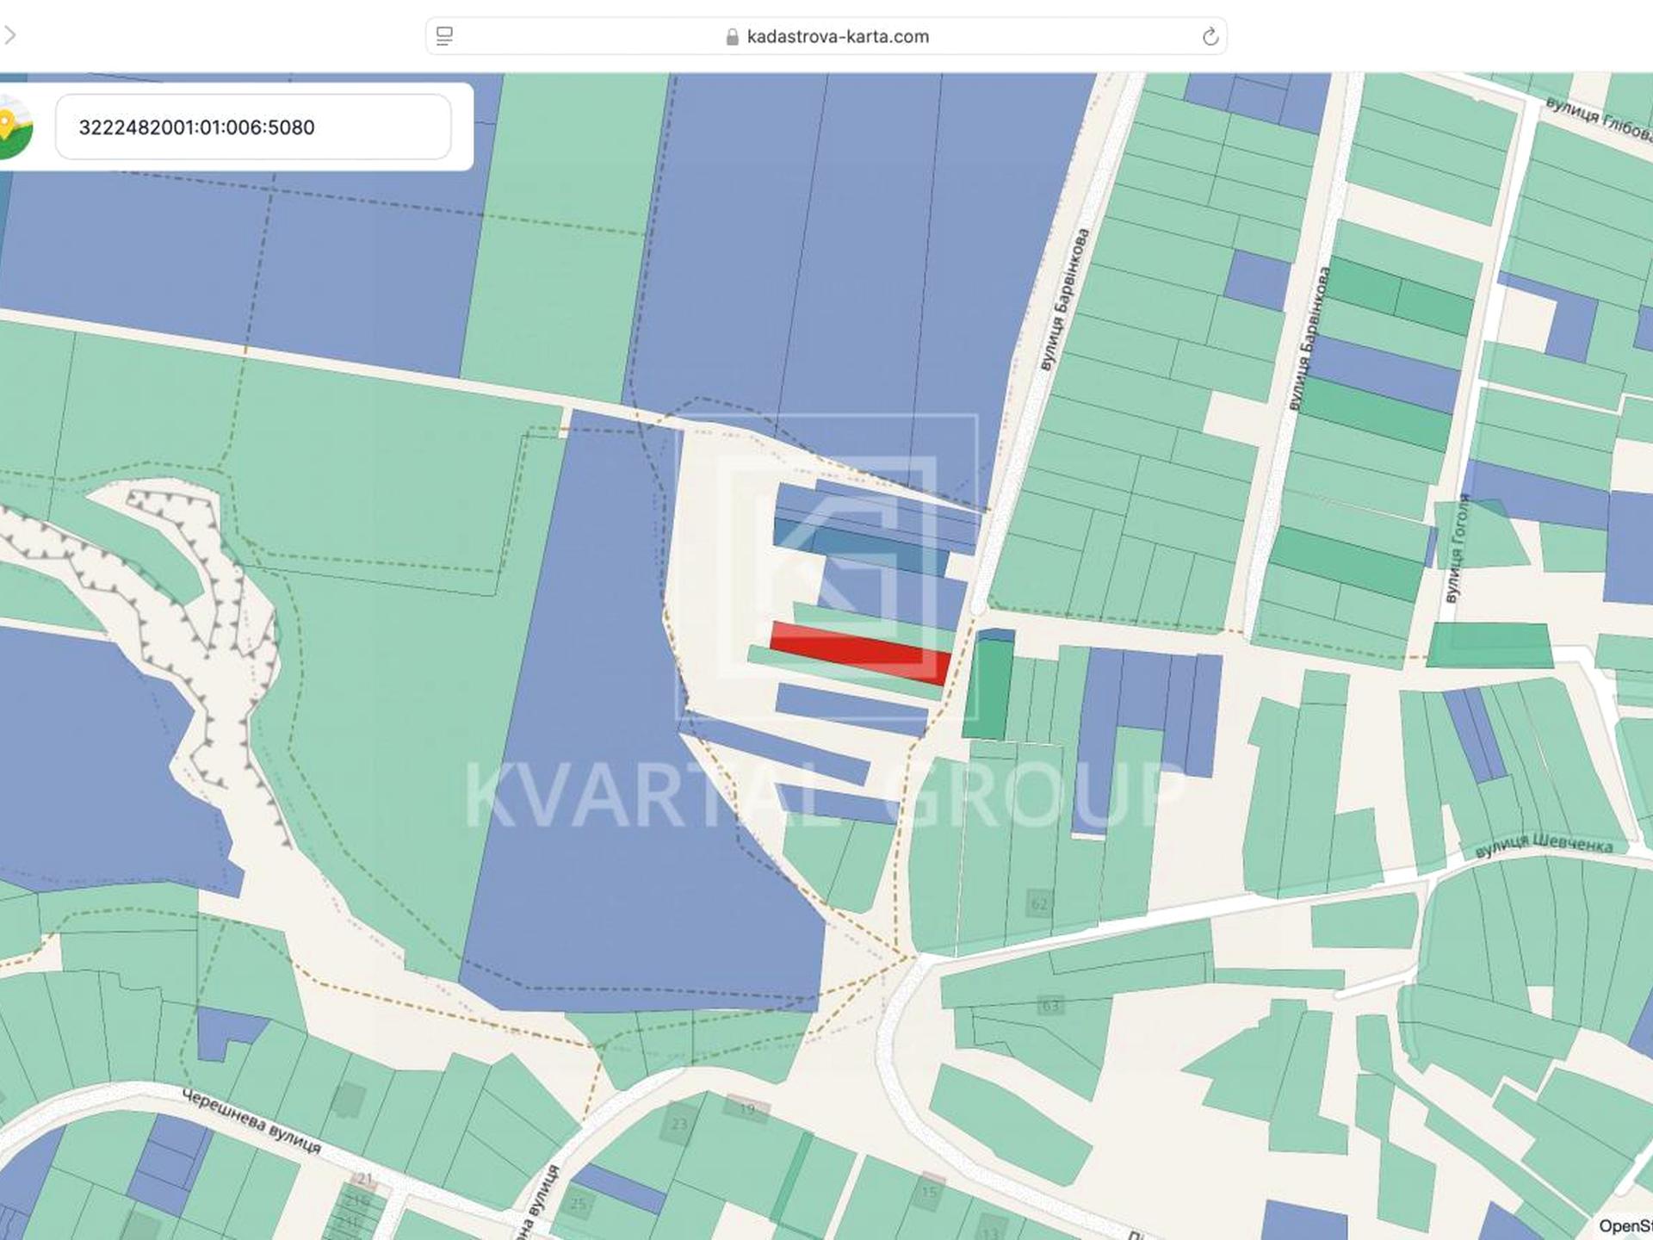Click the page reader icon in address bar
1653x1240 pixels.
coord(444,36)
